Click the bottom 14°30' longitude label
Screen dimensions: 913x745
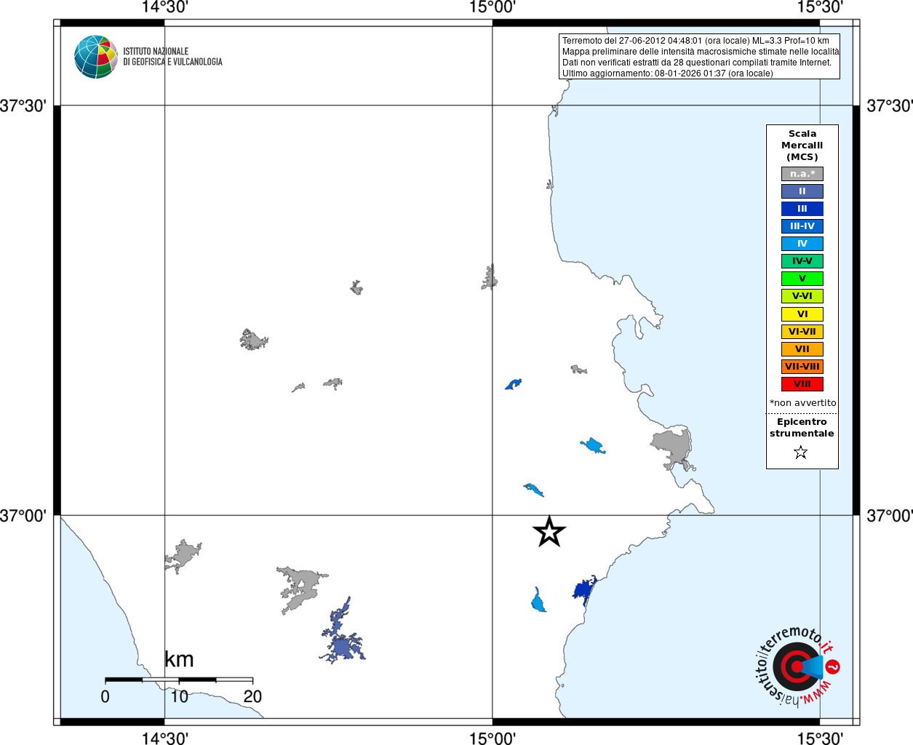point(164,738)
